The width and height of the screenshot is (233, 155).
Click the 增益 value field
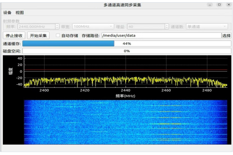coord(145,27)
